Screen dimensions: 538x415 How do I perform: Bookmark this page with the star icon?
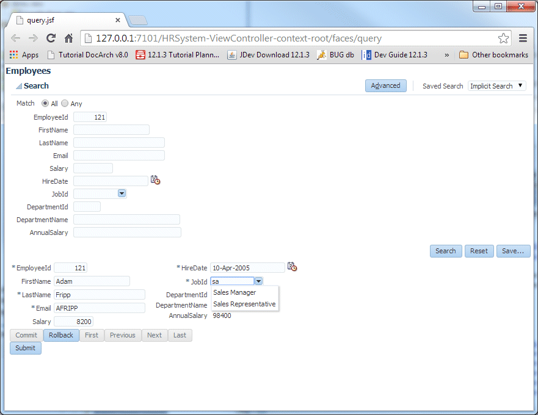pos(503,38)
